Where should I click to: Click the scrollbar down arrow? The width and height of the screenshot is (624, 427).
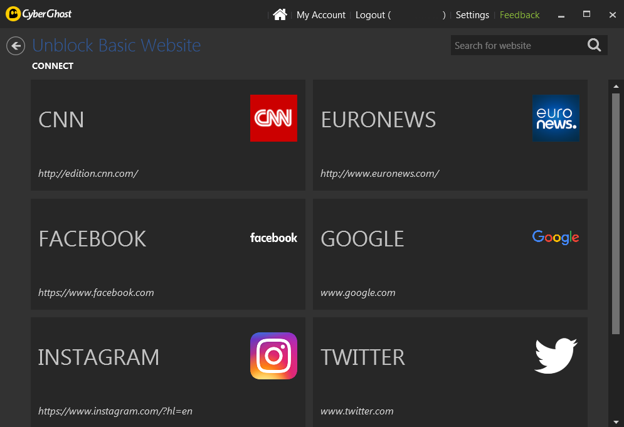[x=616, y=422]
